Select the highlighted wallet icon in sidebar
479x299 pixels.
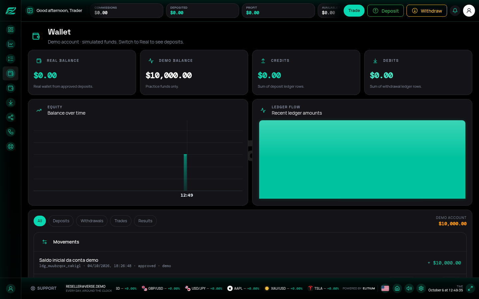11,73
